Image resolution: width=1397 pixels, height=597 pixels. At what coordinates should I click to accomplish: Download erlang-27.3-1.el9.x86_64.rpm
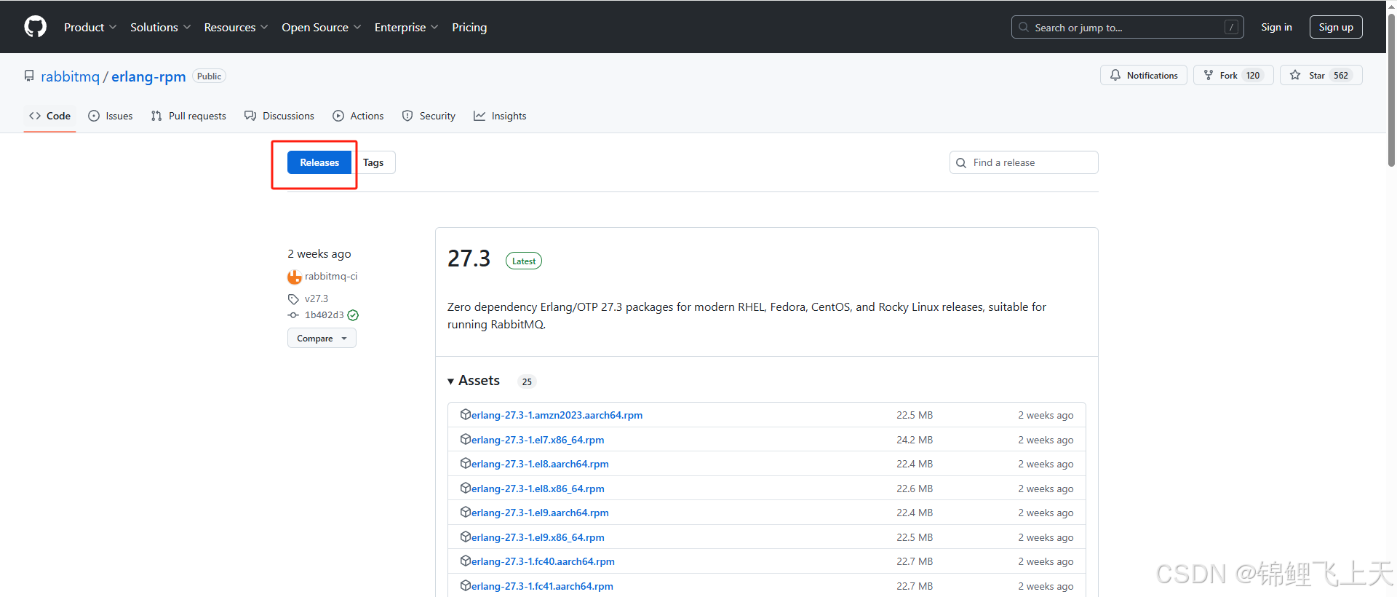[x=538, y=537]
